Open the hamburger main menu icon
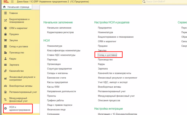 click(12, 1)
